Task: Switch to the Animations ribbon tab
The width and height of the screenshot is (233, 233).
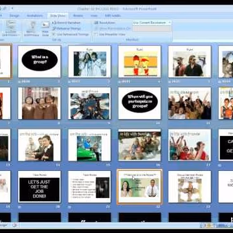Action: coord(35,16)
